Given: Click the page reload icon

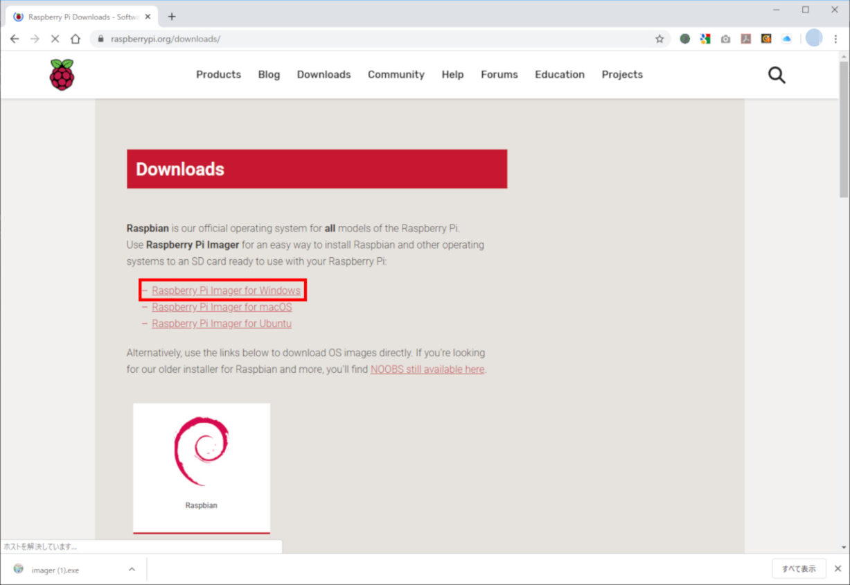Looking at the screenshot, I should click(x=55, y=39).
